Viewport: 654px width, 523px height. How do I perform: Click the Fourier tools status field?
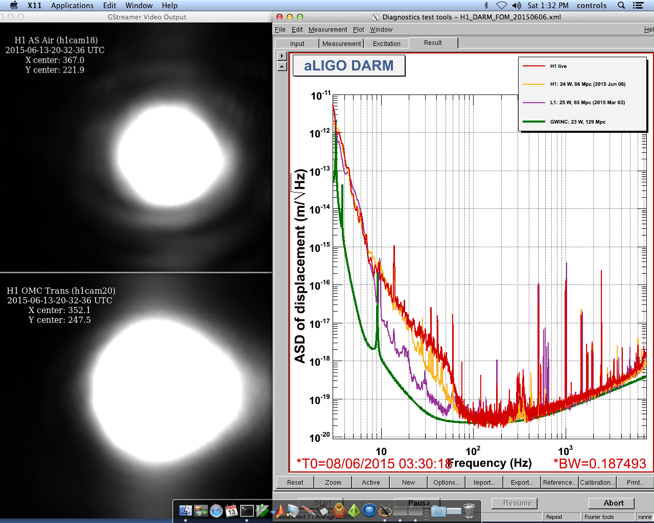click(x=608, y=517)
